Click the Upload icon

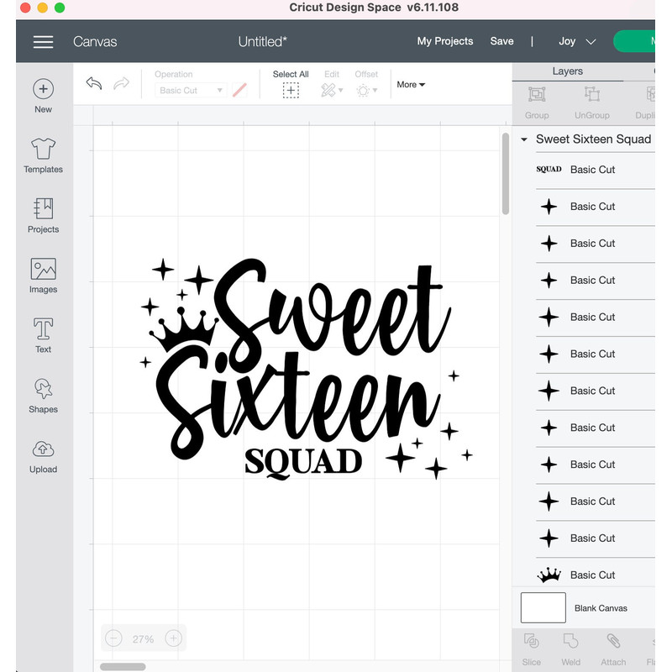click(43, 455)
